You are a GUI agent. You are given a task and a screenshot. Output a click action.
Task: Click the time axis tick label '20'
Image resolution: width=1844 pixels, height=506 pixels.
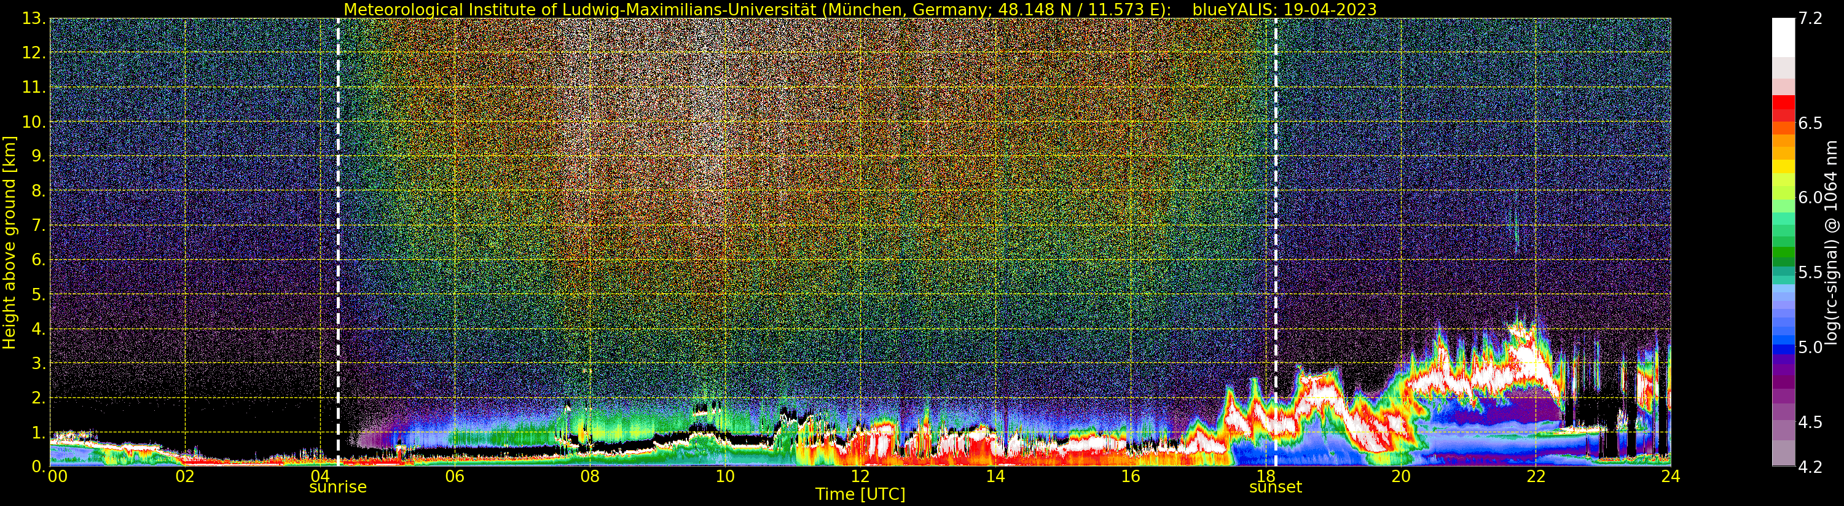coord(1401,476)
